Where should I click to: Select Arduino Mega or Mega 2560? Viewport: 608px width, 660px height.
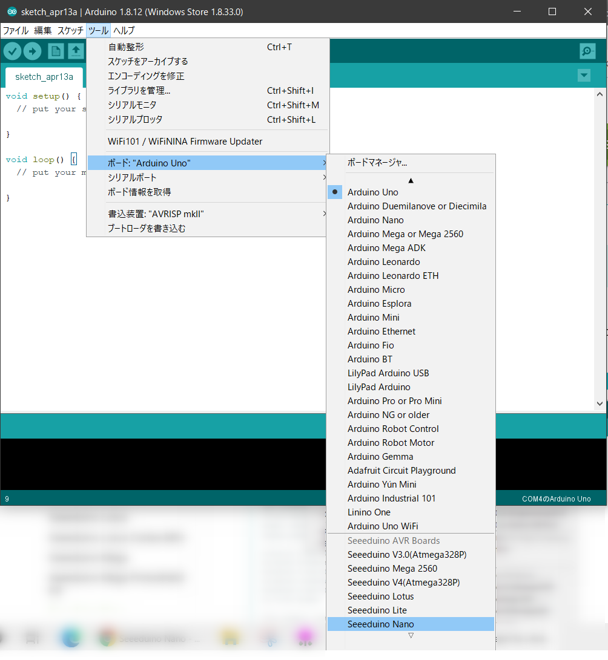click(411, 234)
